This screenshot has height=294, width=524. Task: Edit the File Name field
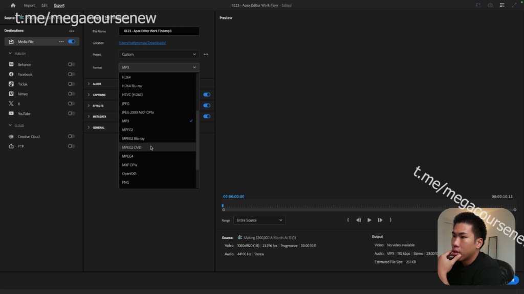tap(159, 31)
